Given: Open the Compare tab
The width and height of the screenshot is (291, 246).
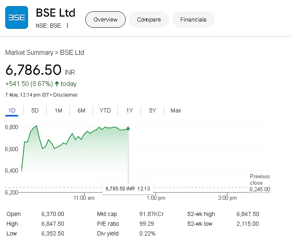Looking at the screenshot, I should 149,19.
